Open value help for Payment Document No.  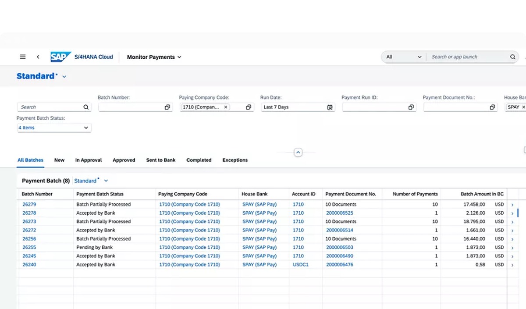click(x=492, y=107)
